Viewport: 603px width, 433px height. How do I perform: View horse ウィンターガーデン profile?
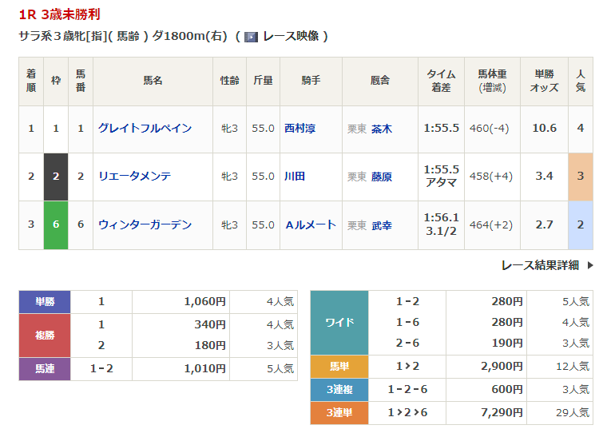(145, 225)
